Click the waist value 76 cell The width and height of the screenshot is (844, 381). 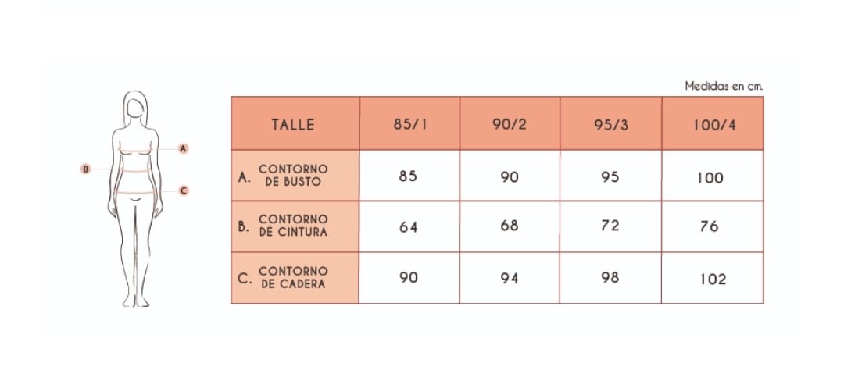coord(713,226)
